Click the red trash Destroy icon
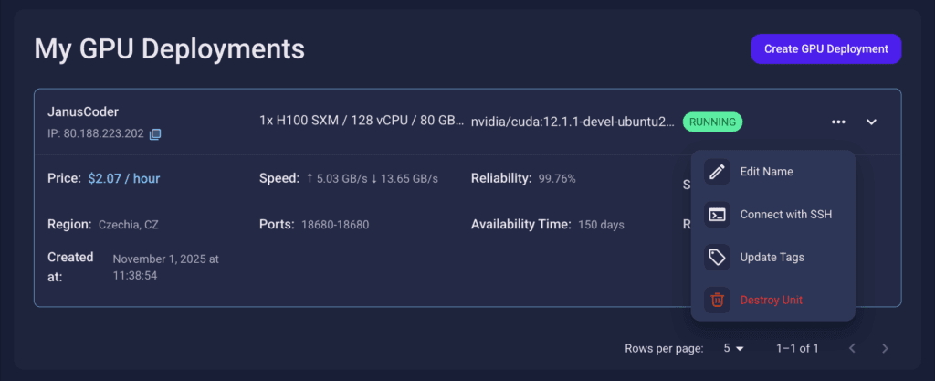This screenshot has width=935, height=381. click(718, 300)
